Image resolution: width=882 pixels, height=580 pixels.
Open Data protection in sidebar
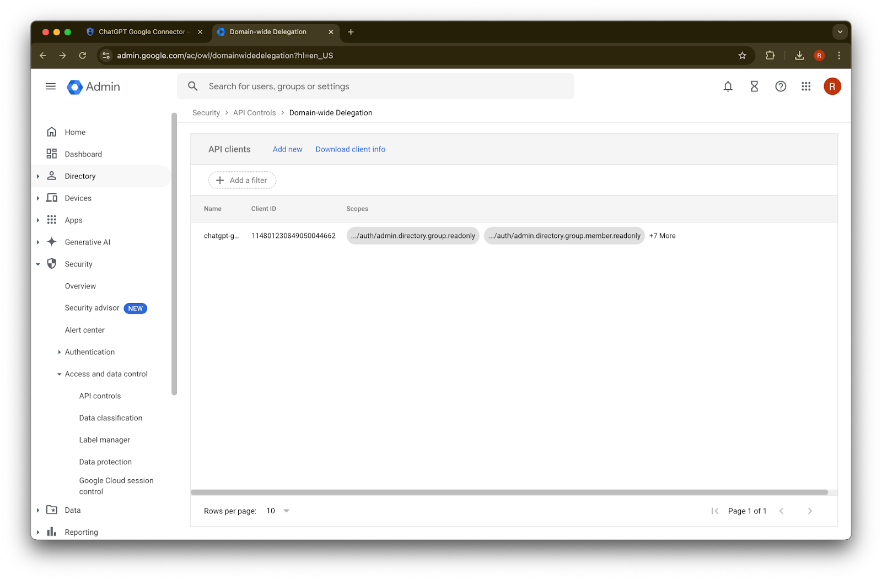click(105, 462)
